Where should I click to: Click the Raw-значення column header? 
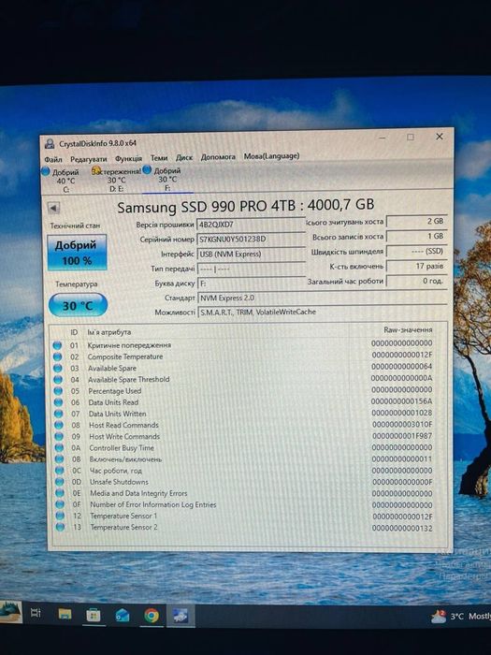[x=408, y=330]
